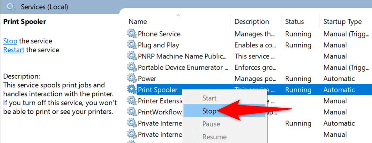Click the PNRP Machine Name service icon
The image size is (372, 143).
(132, 56)
